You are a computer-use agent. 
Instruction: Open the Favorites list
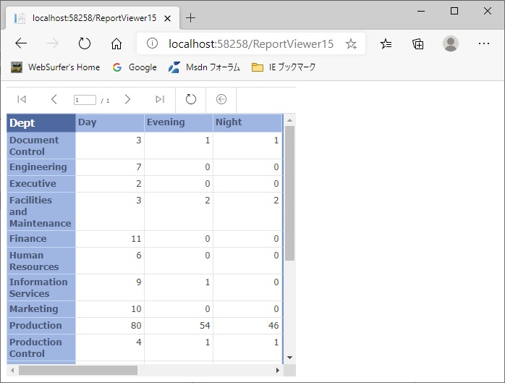pyautogui.click(x=386, y=43)
